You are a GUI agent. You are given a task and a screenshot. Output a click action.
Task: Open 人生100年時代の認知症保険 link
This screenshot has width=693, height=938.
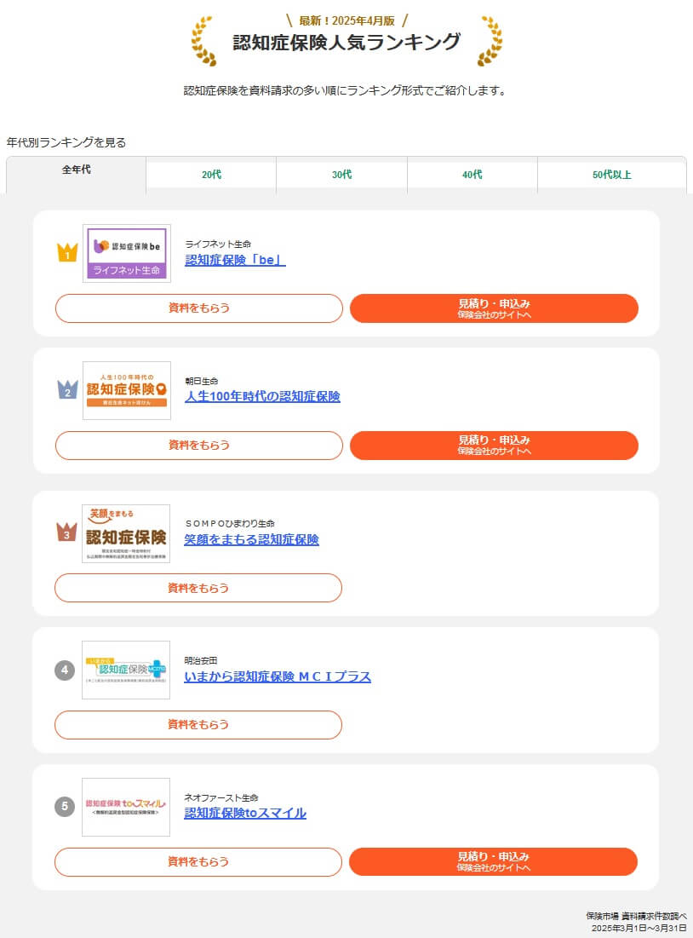(x=262, y=397)
